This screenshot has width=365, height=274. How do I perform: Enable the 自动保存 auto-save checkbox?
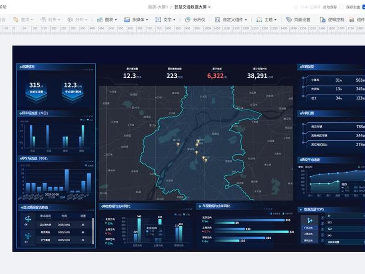342,7
